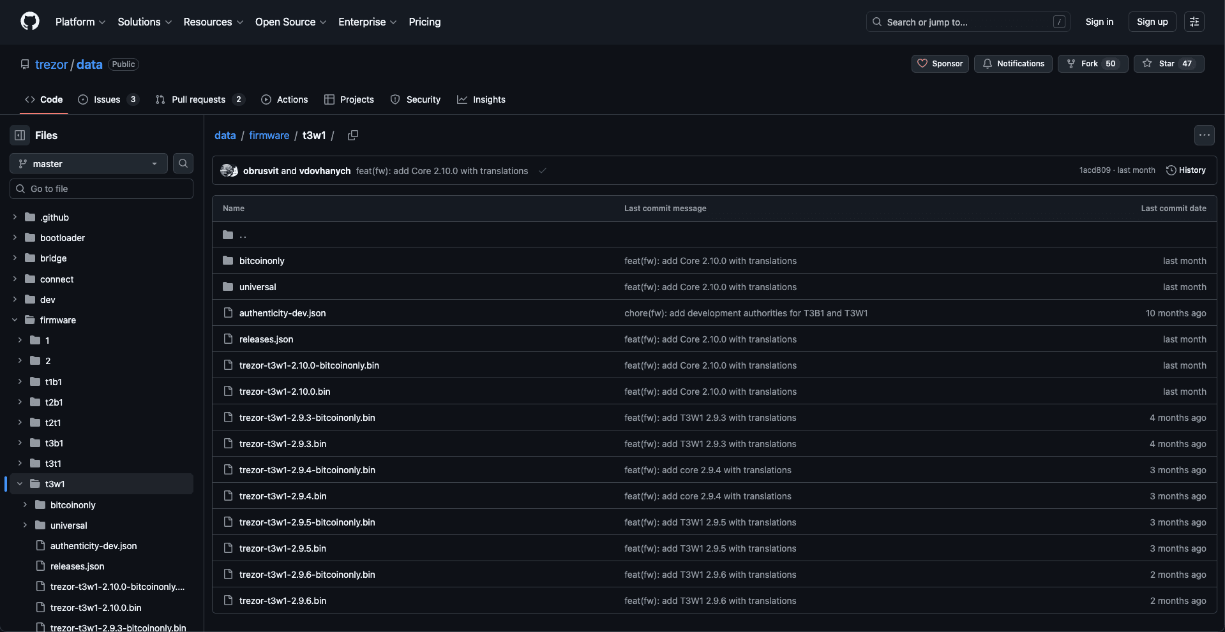The height and width of the screenshot is (632, 1225).
Task: Collapse the Files side panel
Action: 19,135
